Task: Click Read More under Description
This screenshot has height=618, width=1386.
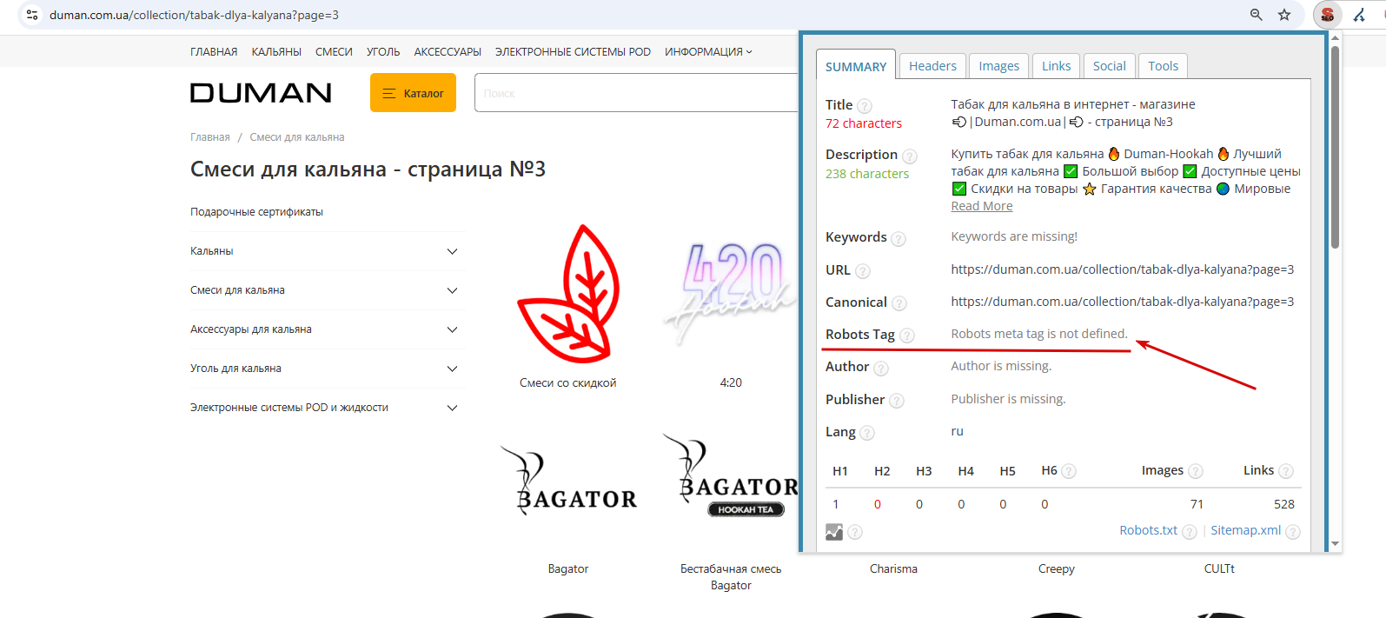Action: point(982,206)
